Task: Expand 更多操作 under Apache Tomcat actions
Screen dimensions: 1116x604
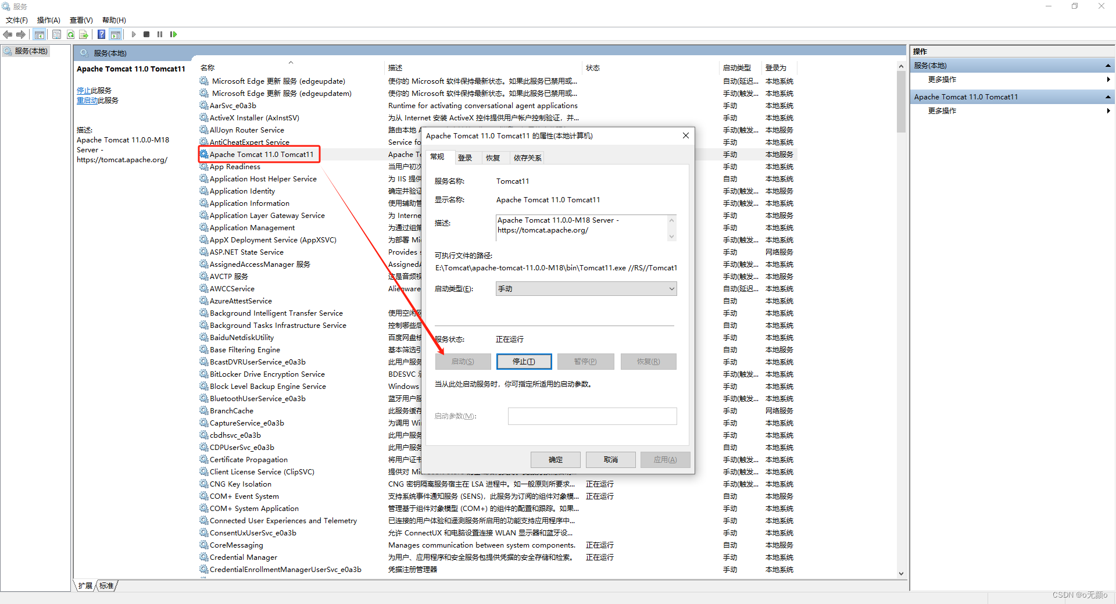Action: [x=1012, y=111]
